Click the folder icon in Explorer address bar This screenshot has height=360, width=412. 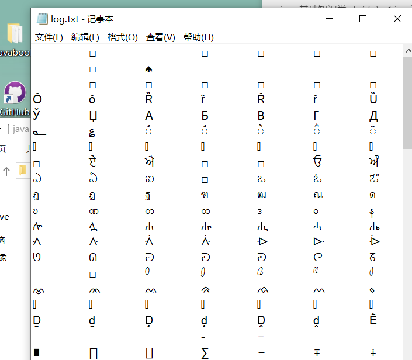pos(23,170)
